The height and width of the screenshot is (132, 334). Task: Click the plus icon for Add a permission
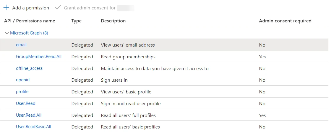(6, 8)
